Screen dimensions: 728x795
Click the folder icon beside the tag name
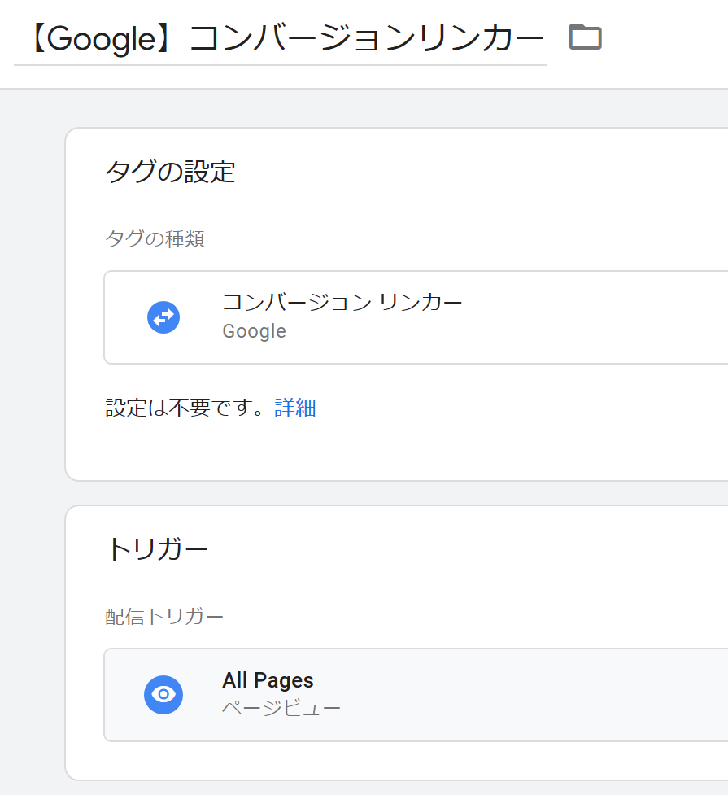coord(585,37)
